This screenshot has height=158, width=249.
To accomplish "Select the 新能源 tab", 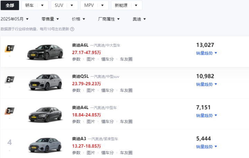I will pyautogui.click(x=127, y=6).
